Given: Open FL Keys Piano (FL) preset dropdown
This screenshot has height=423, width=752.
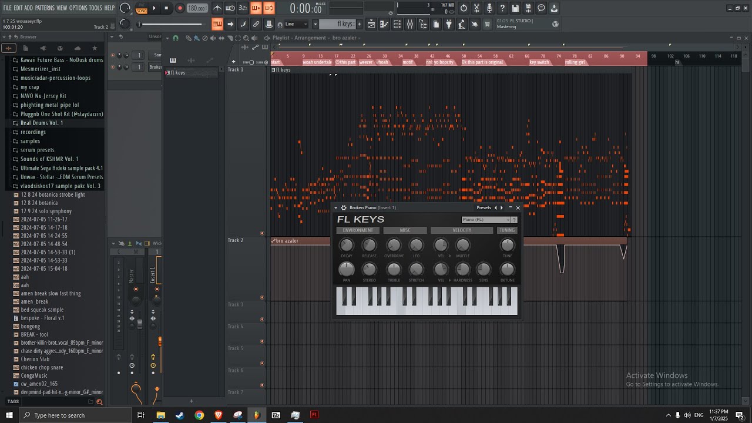Looking at the screenshot, I should tap(486, 220).
